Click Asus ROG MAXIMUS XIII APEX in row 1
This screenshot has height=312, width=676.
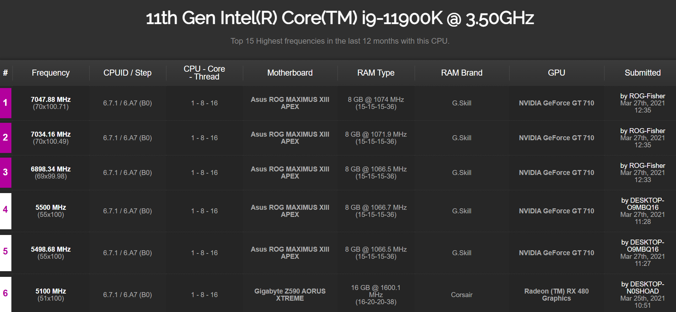(290, 103)
